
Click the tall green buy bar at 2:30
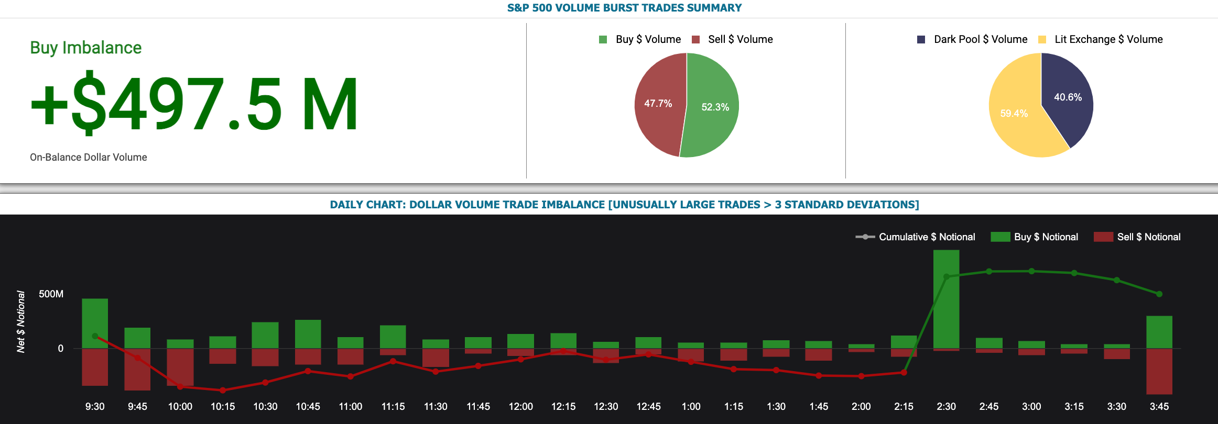coord(947,299)
